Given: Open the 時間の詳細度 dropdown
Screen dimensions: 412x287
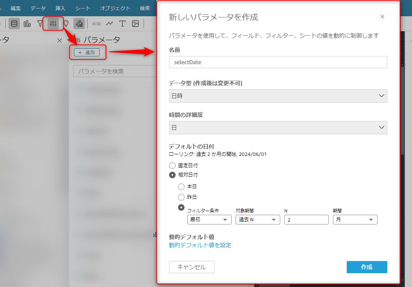Looking at the screenshot, I should pos(278,127).
